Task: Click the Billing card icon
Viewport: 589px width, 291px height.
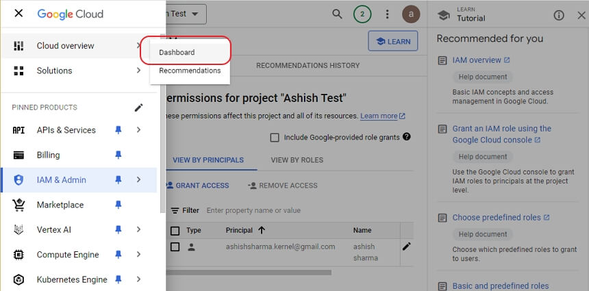Action: (18, 155)
